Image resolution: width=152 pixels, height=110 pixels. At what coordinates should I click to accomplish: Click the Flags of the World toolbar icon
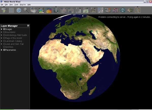(115, 10)
